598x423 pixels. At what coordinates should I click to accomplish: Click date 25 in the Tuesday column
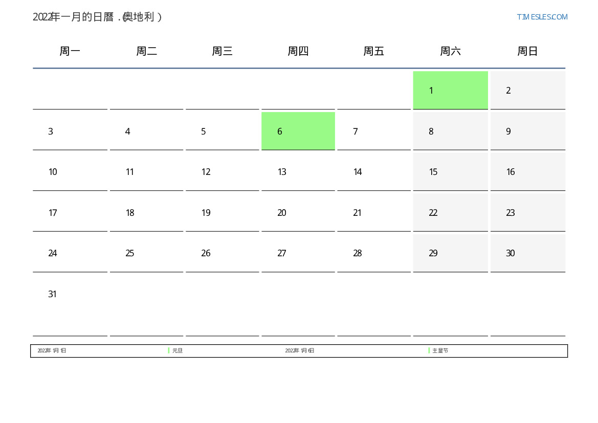(x=130, y=253)
